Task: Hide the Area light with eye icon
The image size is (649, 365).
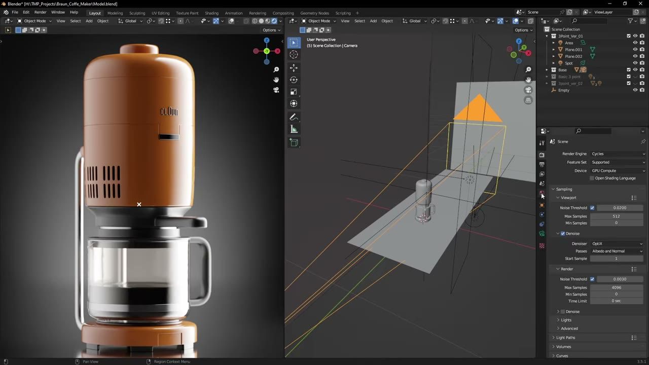Action: click(635, 43)
